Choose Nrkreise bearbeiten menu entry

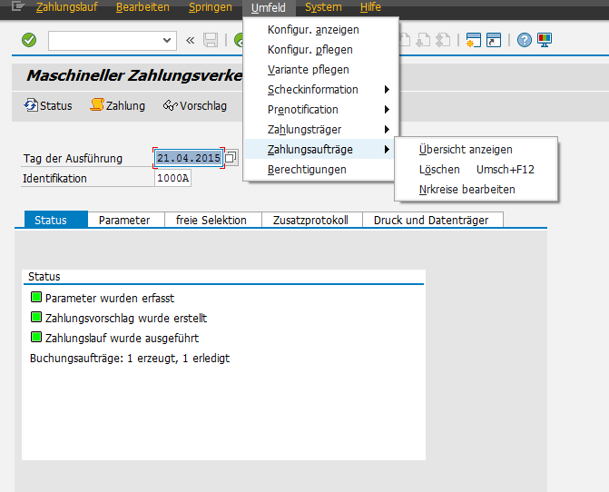tap(467, 190)
